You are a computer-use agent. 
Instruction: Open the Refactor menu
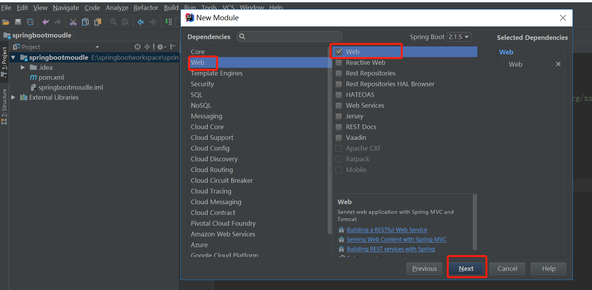point(146,7)
